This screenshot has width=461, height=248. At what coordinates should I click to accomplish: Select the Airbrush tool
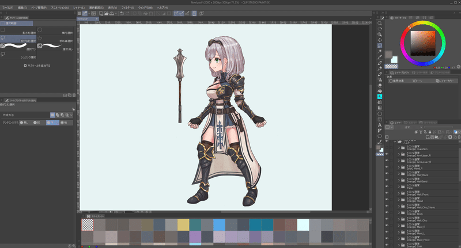coord(380,79)
